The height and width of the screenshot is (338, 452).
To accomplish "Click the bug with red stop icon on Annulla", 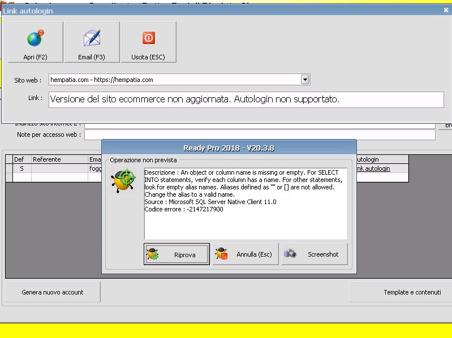I will point(222,254).
